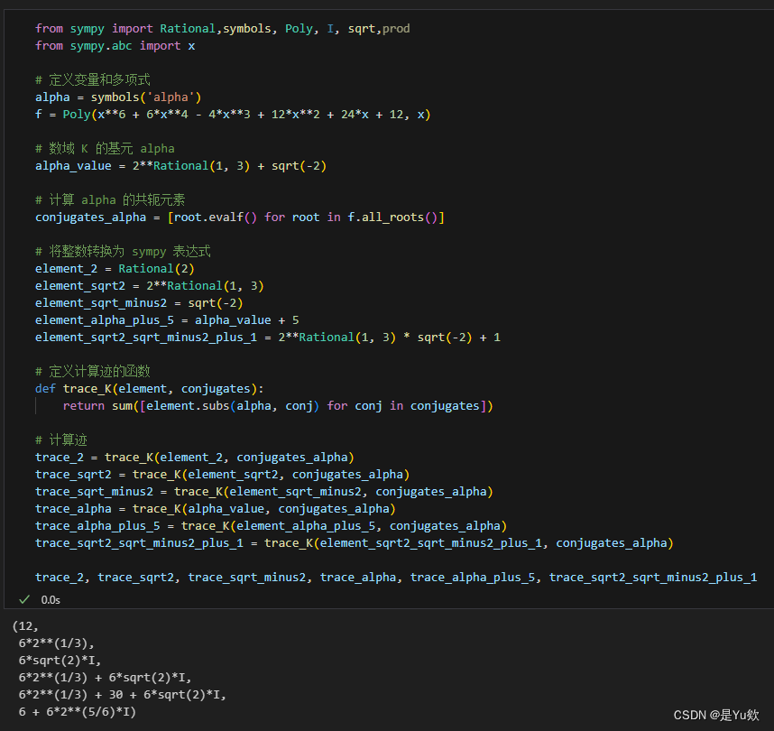The height and width of the screenshot is (731, 774).
Task: Click the 'trace_2 = trace_K' line
Action: pos(195,458)
